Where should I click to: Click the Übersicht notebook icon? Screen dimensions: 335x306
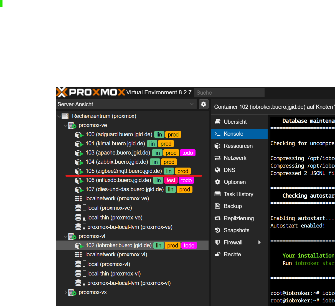click(x=218, y=122)
